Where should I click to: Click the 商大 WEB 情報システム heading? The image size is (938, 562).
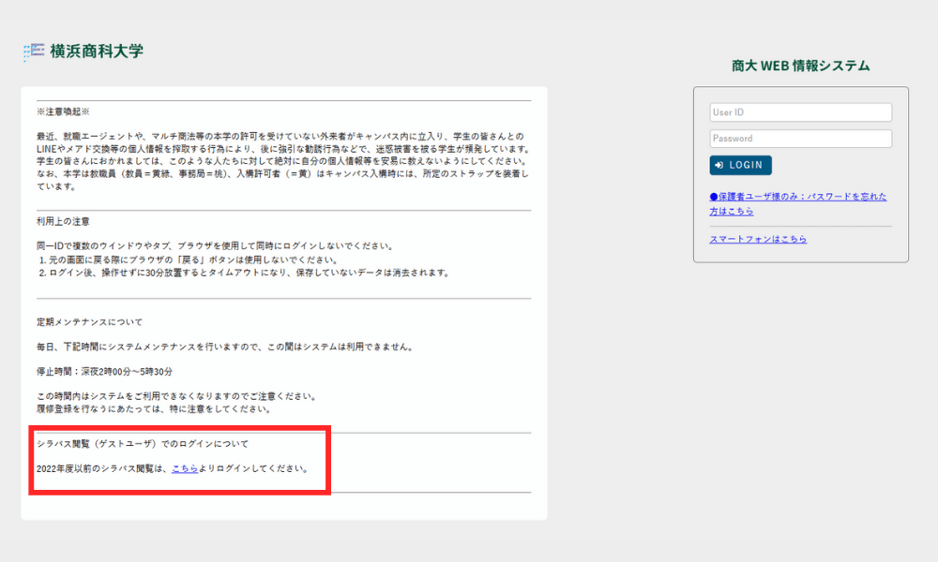(x=800, y=66)
